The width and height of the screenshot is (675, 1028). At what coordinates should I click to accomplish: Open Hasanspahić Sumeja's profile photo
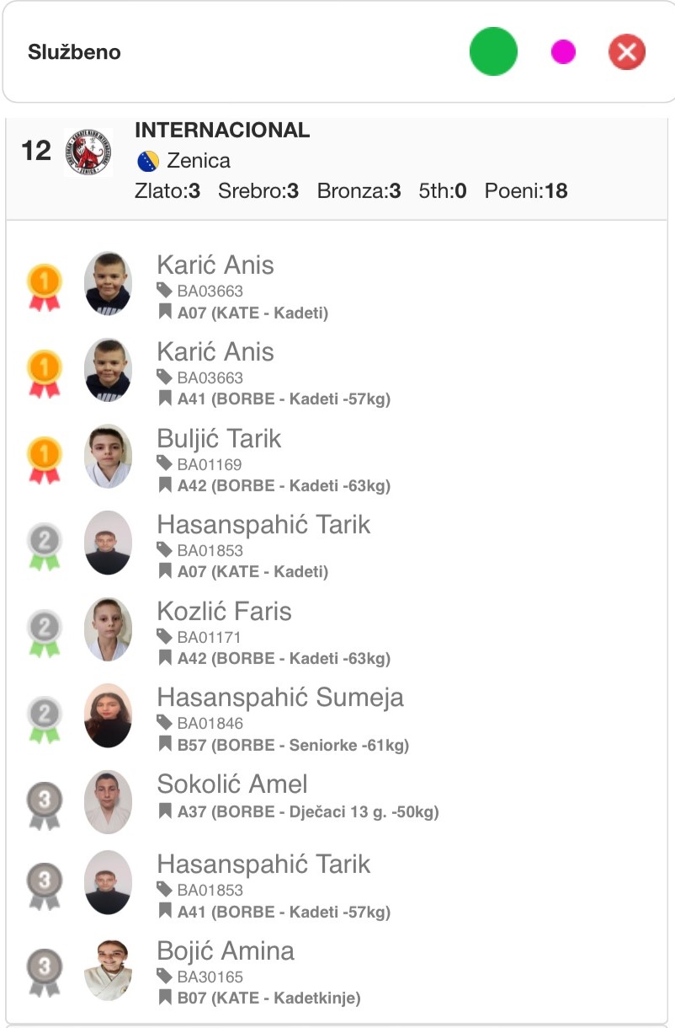click(108, 715)
